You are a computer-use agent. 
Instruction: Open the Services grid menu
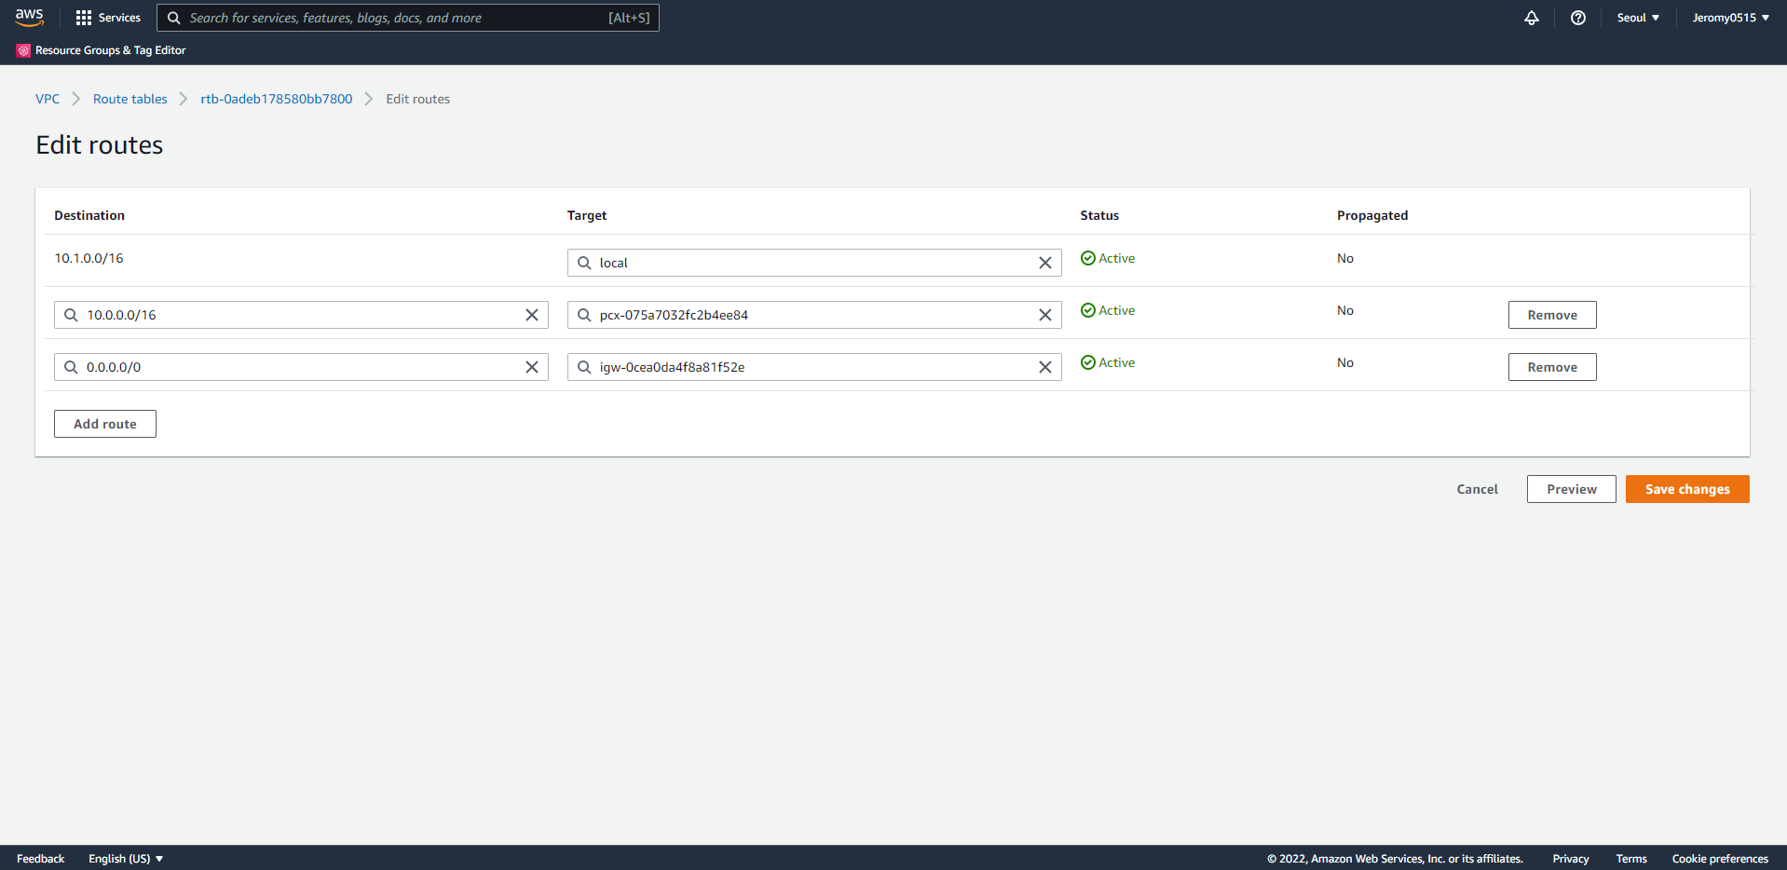coord(108,18)
